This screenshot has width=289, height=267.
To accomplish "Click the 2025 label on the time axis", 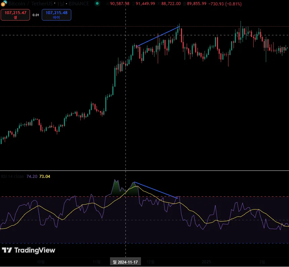I will coord(206,262).
